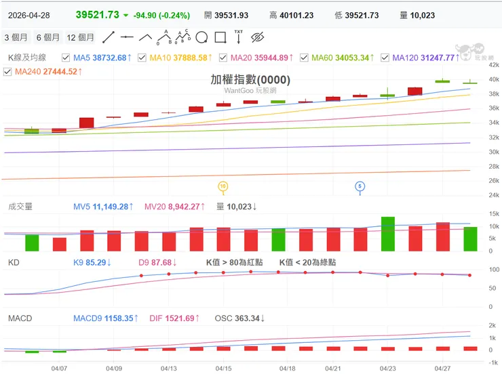Screen dimensions: 502x374
Task: Click the MA5 38732.68 label
Action: 102,58
